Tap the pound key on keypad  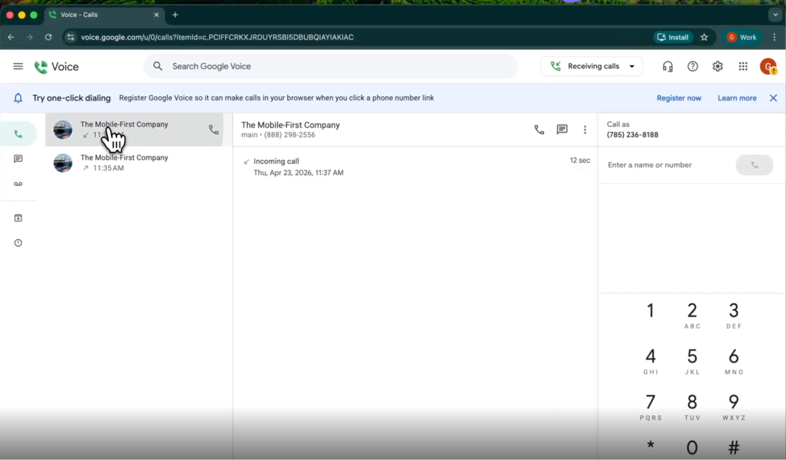[734, 447]
